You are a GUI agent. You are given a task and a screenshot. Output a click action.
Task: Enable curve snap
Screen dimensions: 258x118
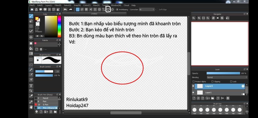click(x=104, y=10)
